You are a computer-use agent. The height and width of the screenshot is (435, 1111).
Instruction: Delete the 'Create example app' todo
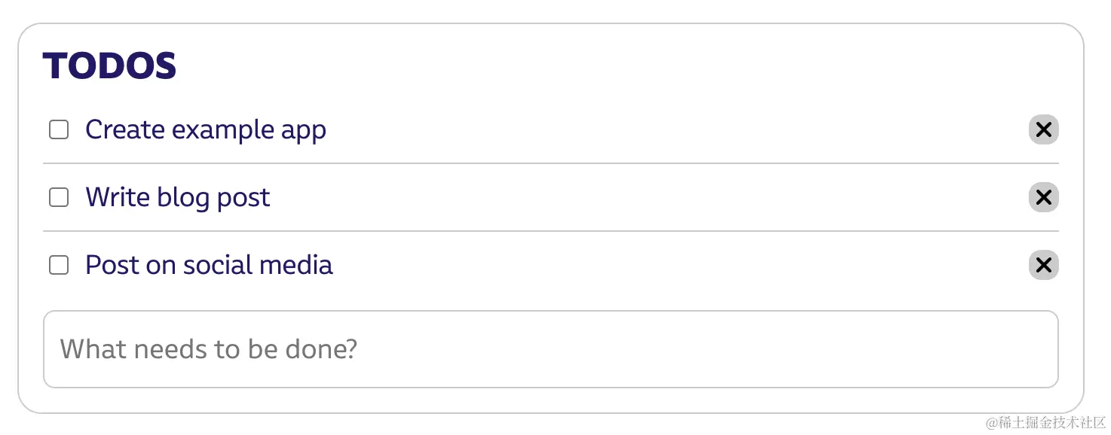[x=1043, y=129]
